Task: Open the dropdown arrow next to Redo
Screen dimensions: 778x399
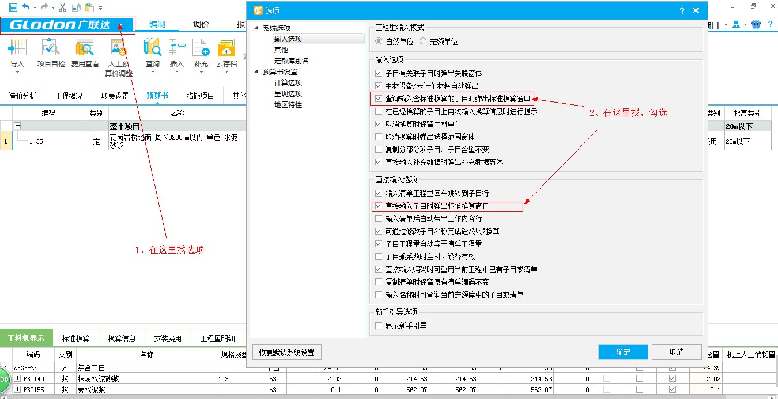Action: coord(52,8)
